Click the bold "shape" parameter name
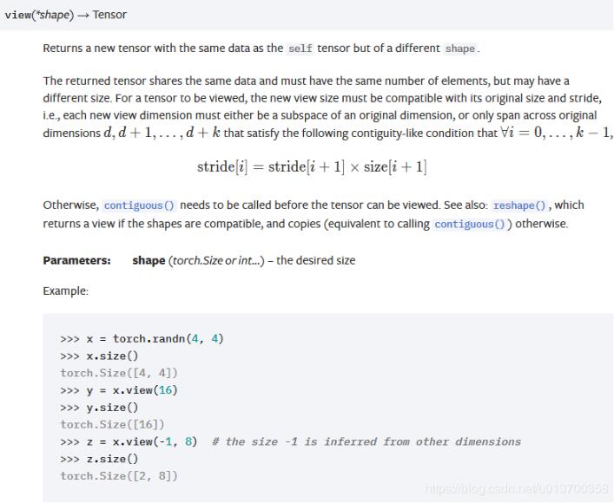 tap(149, 260)
